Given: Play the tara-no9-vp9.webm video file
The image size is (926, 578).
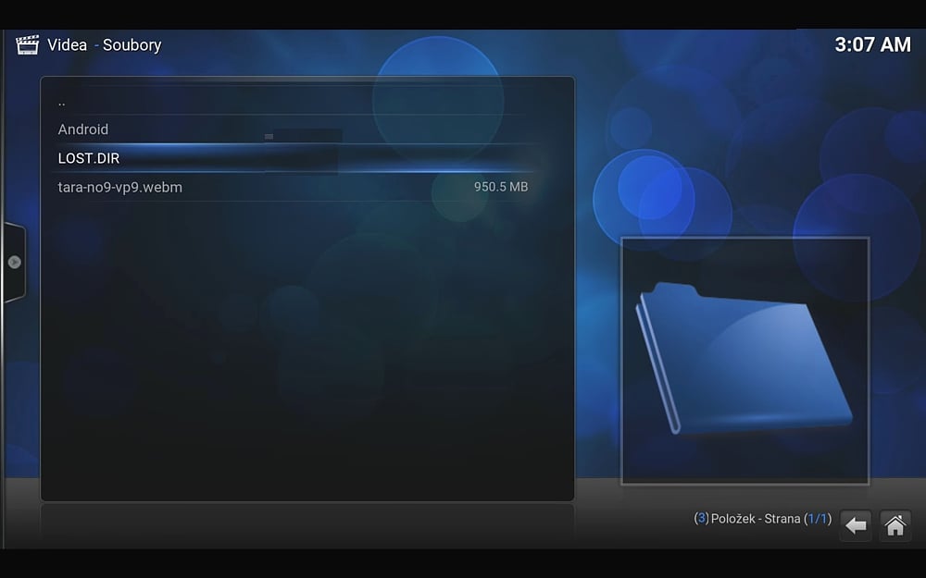Looking at the screenshot, I should click(x=120, y=187).
